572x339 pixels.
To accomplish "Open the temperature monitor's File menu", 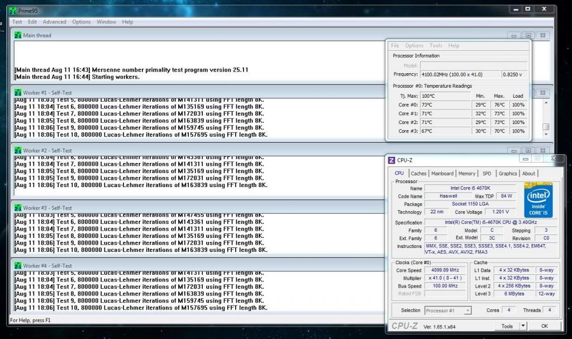I will tap(395, 46).
